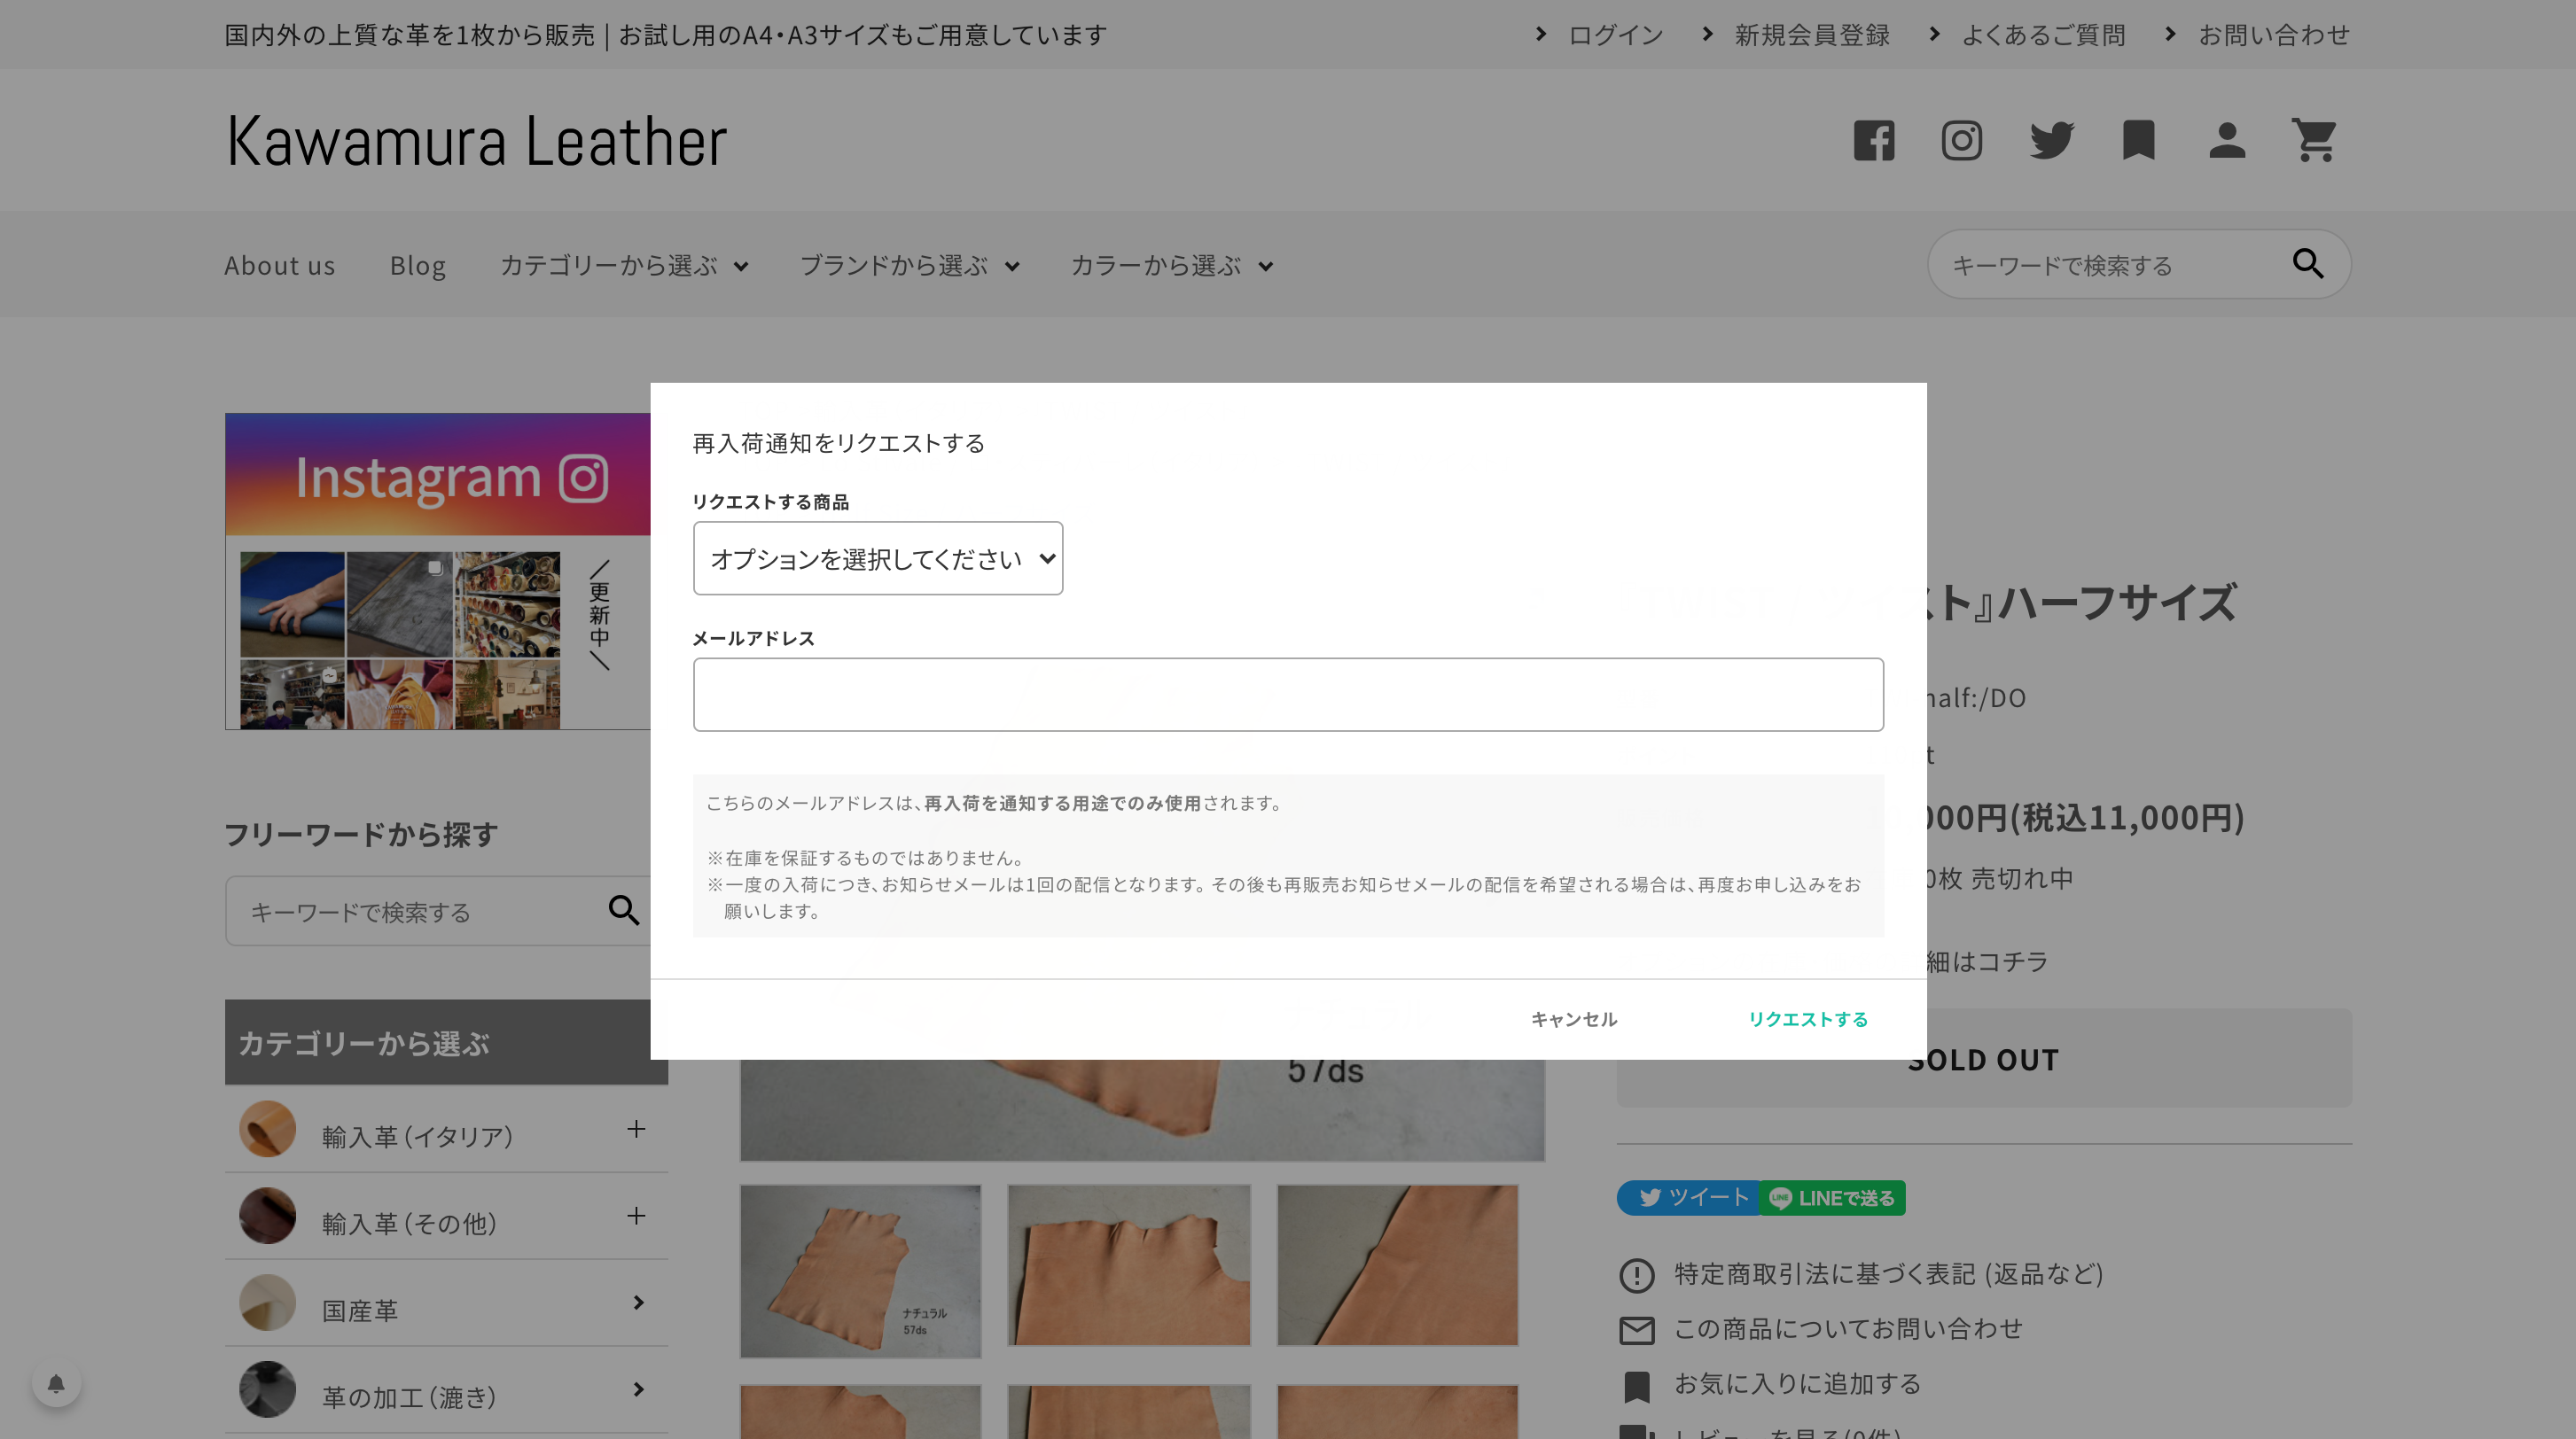The height and width of the screenshot is (1439, 2576).
Task: Select the third leather thumbnail
Action: point(1397,1265)
